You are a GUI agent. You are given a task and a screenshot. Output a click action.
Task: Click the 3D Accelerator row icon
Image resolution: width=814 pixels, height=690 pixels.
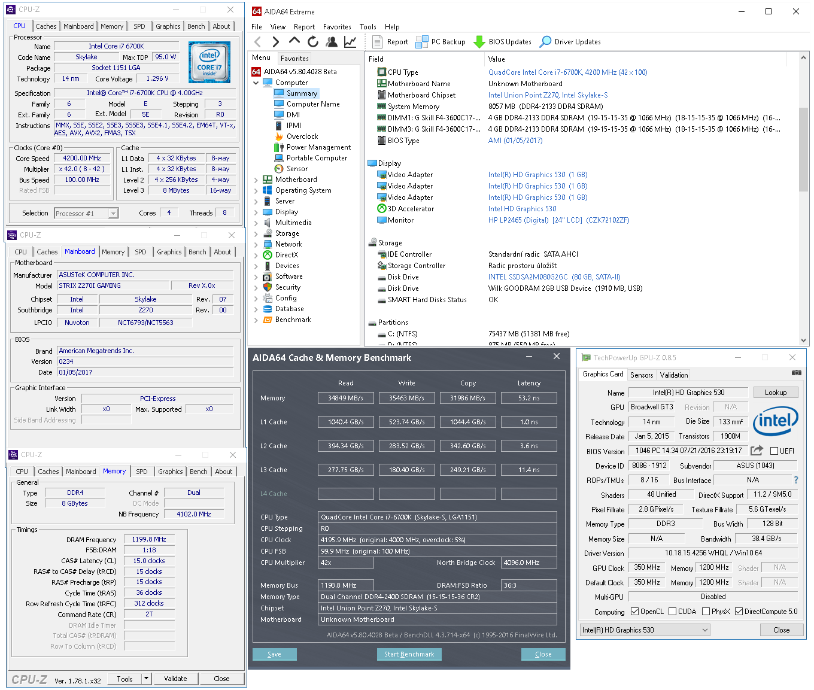click(382, 208)
